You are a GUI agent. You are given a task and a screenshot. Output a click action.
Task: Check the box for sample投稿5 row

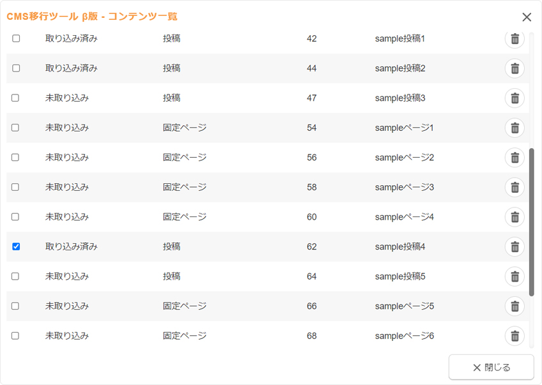(16, 276)
